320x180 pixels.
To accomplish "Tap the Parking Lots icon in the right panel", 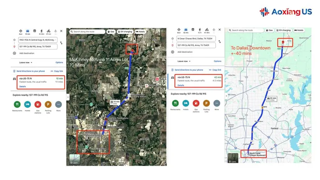I will pos(206,104).
